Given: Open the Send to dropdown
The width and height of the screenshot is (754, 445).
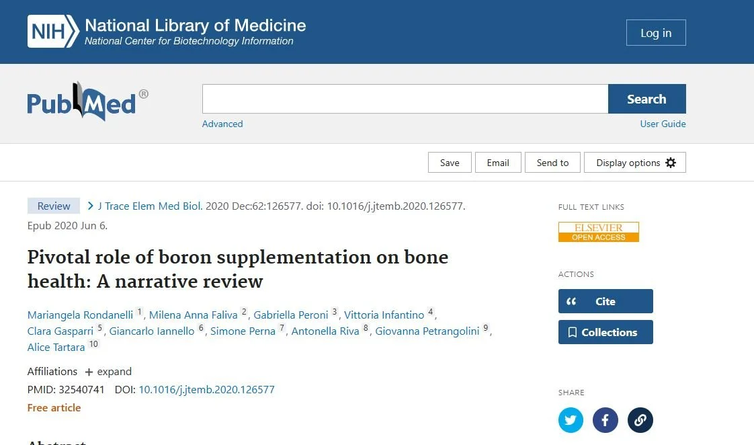Looking at the screenshot, I should point(552,162).
